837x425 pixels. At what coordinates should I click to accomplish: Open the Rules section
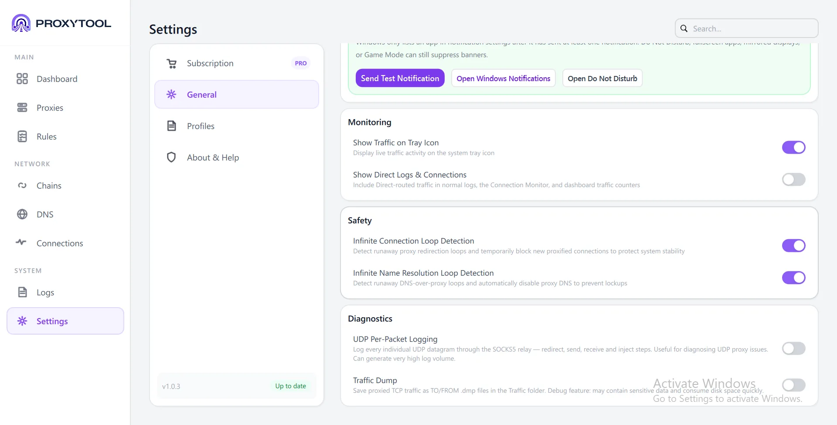(x=65, y=137)
